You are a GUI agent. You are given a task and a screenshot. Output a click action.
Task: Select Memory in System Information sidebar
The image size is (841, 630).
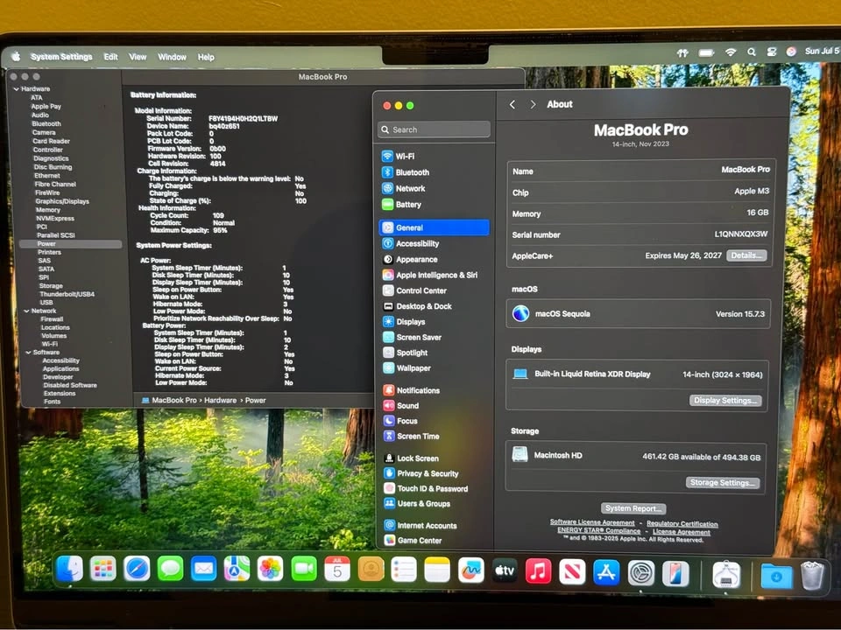[48, 210]
